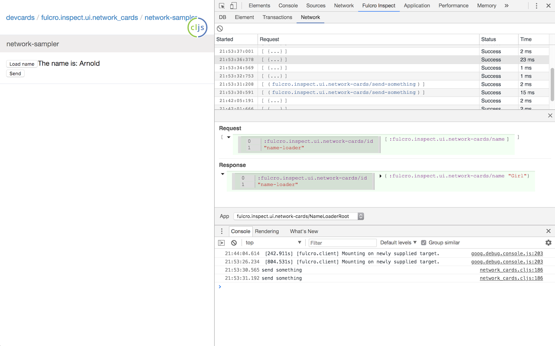Toggle the device toolbar icon
555x346 pixels.
pos(233,6)
